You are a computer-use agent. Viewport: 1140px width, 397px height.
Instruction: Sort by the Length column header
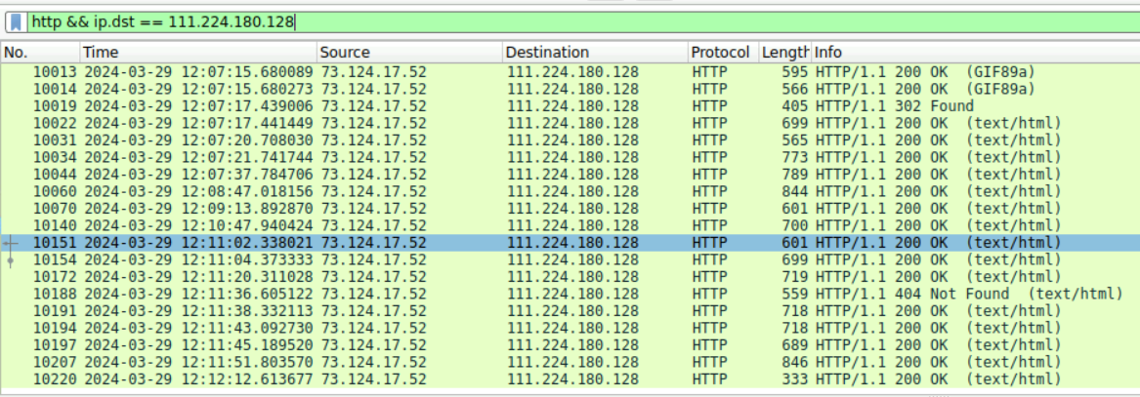click(x=784, y=53)
